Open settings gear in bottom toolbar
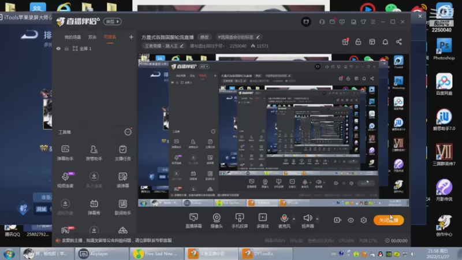Screen dimensions: 462x260 pos(364,220)
